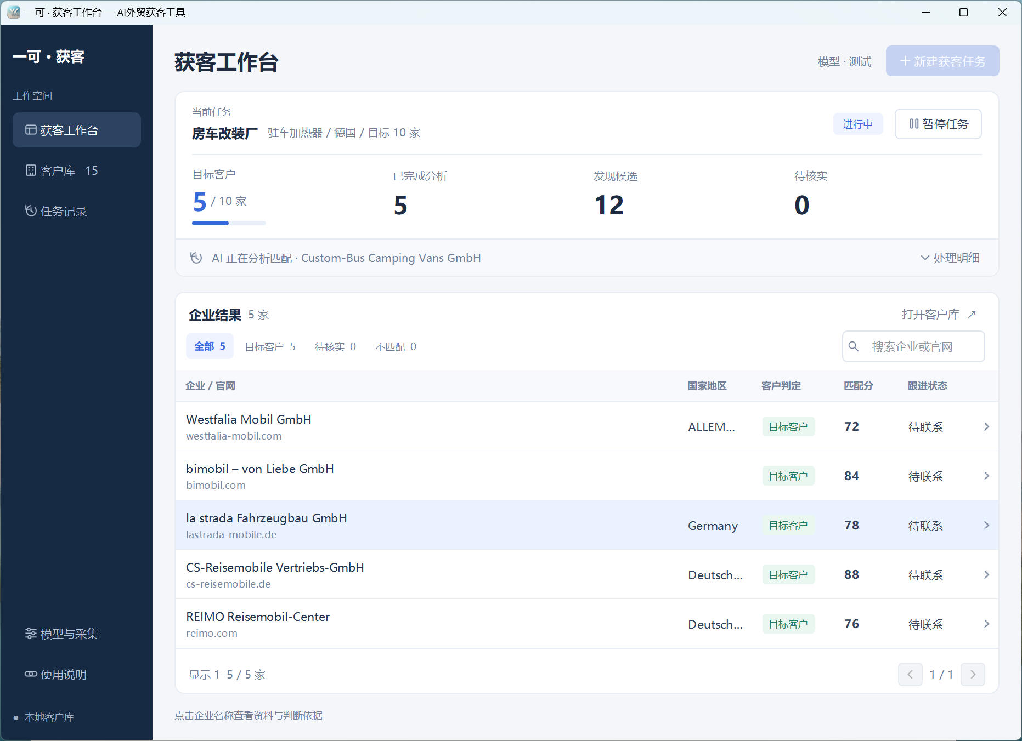
Task: Click the 任务记录 history icon
Action: tap(31, 211)
